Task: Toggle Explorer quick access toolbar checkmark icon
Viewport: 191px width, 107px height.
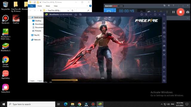Action: click(35, 2)
